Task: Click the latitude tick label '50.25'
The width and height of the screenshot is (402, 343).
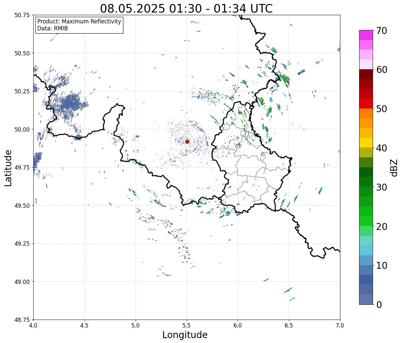Action: coord(22,91)
